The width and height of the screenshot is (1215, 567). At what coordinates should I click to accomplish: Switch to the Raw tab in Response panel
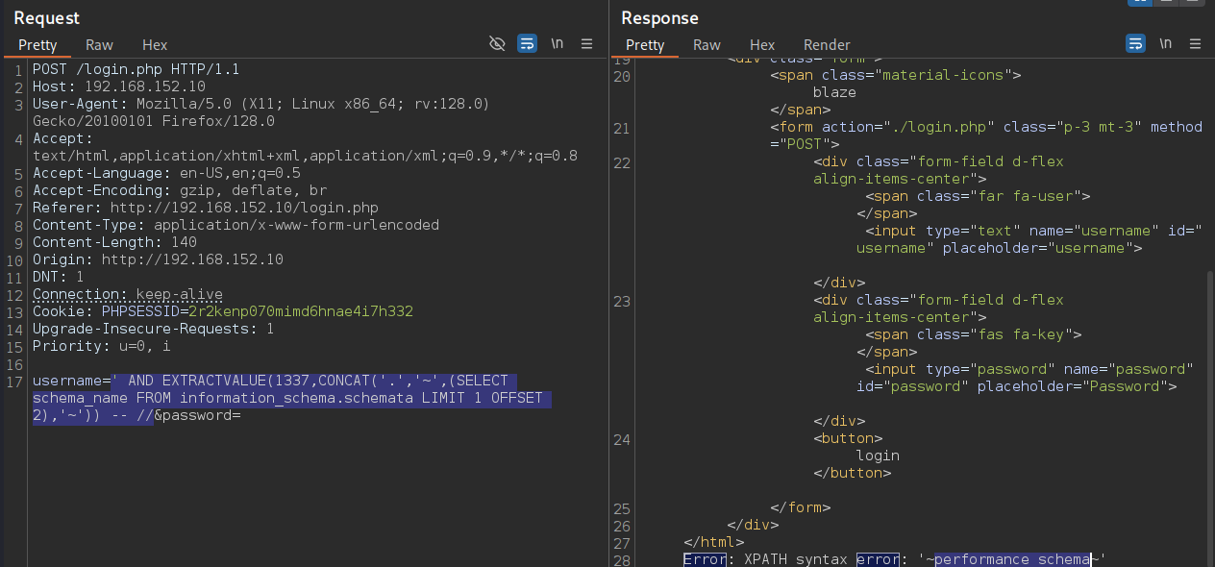[707, 45]
